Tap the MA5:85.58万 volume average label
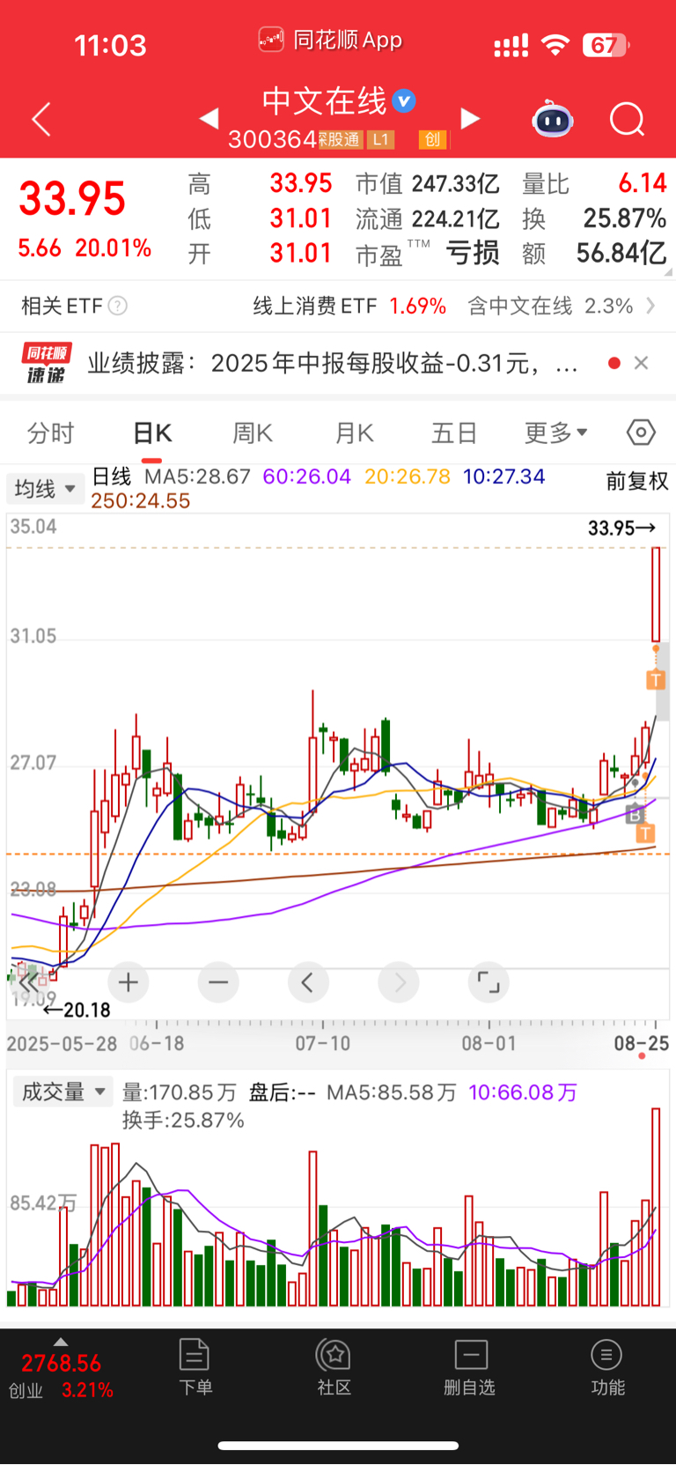 click(x=392, y=1092)
